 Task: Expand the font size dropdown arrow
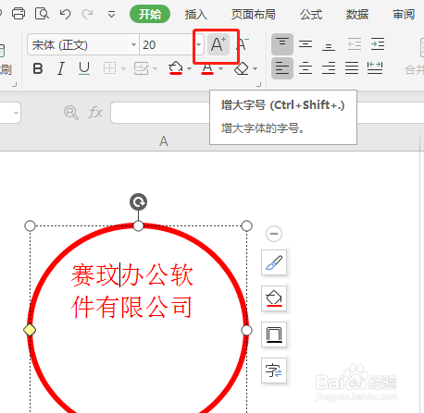click(x=199, y=44)
